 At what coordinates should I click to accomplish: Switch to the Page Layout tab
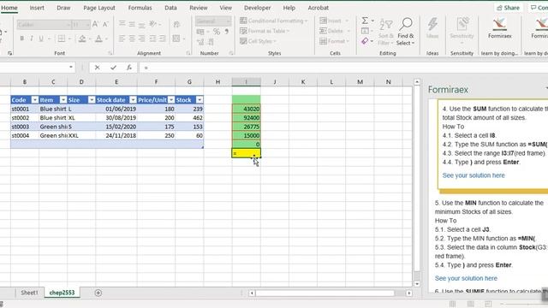pos(99,8)
